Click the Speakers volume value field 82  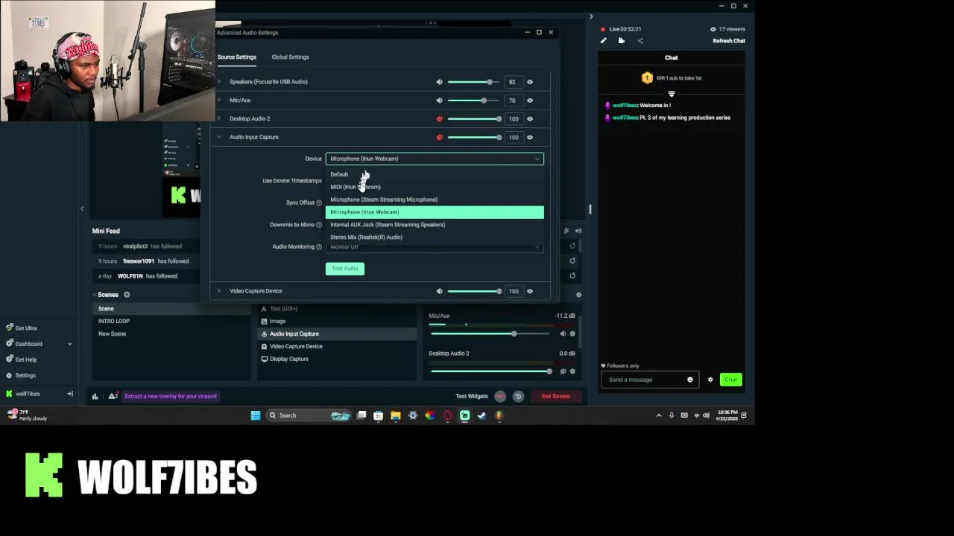point(512,82)
